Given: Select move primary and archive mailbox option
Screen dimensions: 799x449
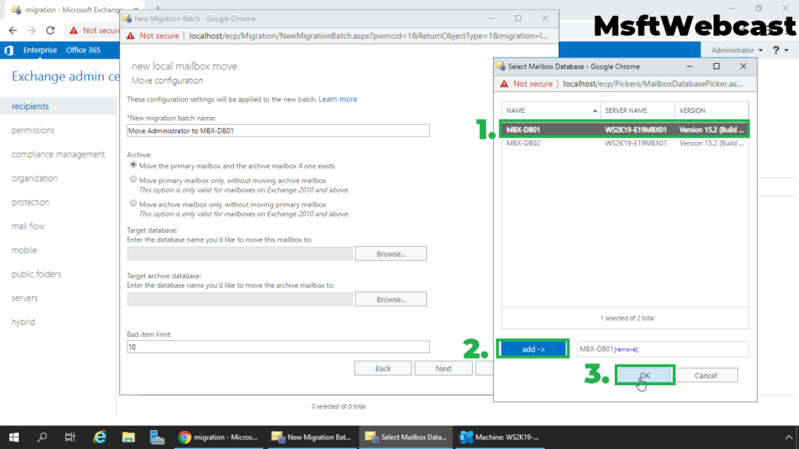Looking at the screenshot, I should [133, 165].
